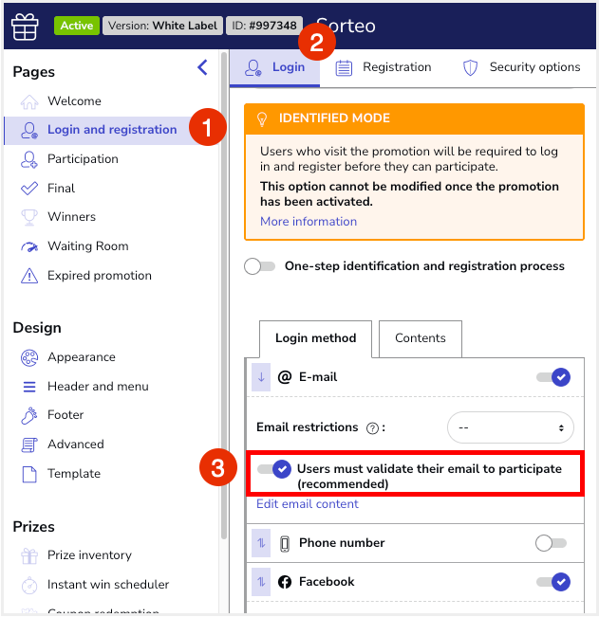Click the Facebook reorder arrows
The height and width of the screenshot is (617, 599).
(261, 582)
